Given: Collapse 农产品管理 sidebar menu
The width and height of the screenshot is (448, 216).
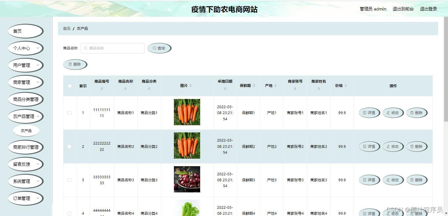Looking at the screenshot, I should point(25,116).
